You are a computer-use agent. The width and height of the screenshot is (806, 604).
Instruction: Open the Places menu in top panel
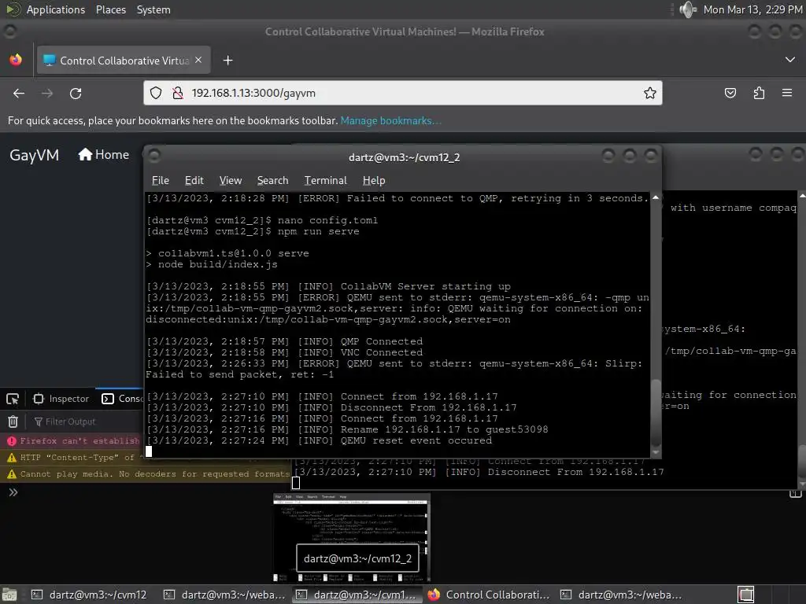click(x=110, y=9)
